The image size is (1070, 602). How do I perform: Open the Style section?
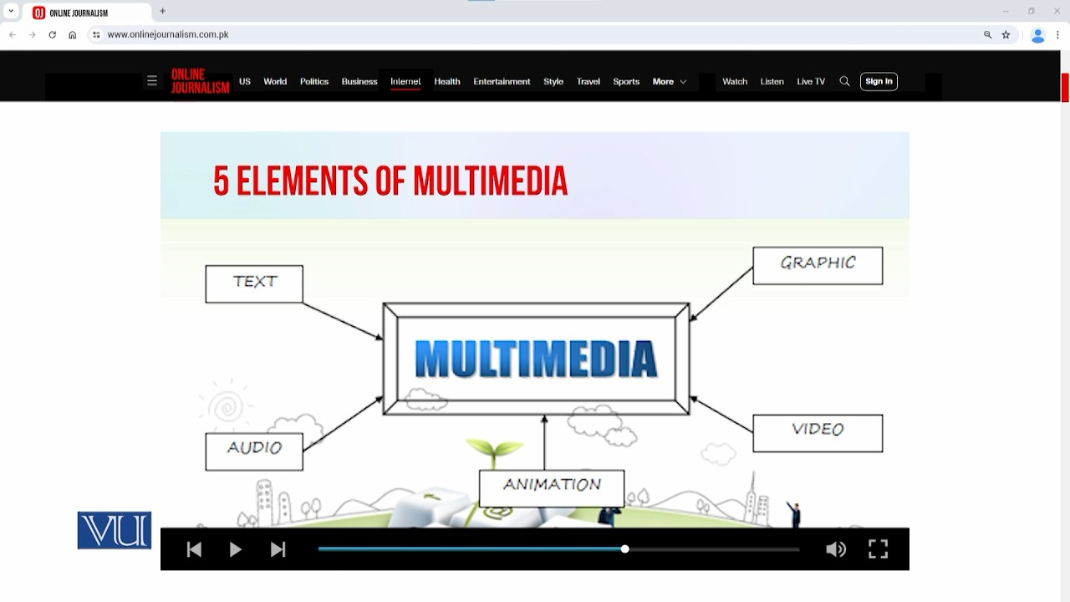[x=553, y=81]
